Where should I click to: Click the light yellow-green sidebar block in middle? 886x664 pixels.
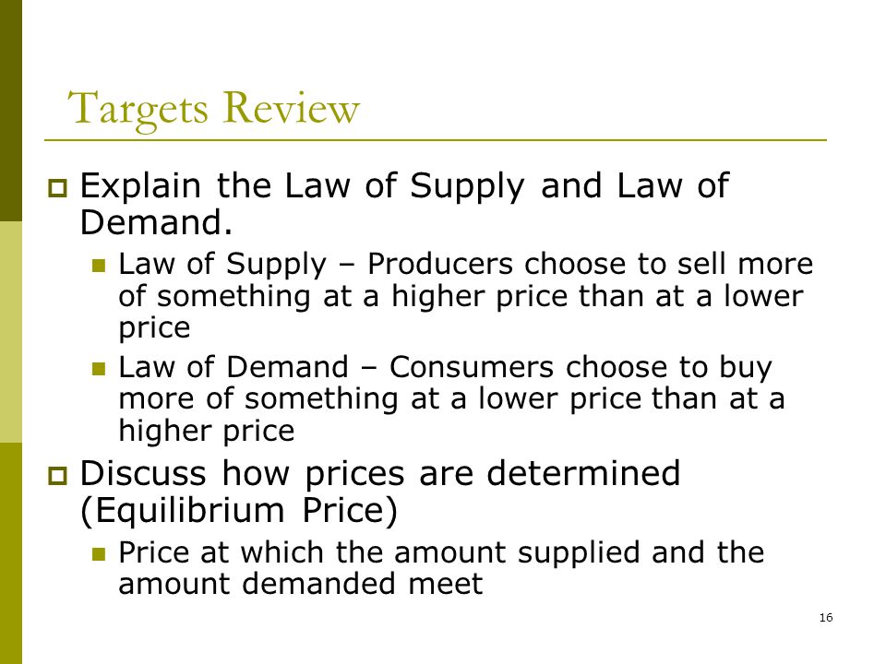[11, 332]
